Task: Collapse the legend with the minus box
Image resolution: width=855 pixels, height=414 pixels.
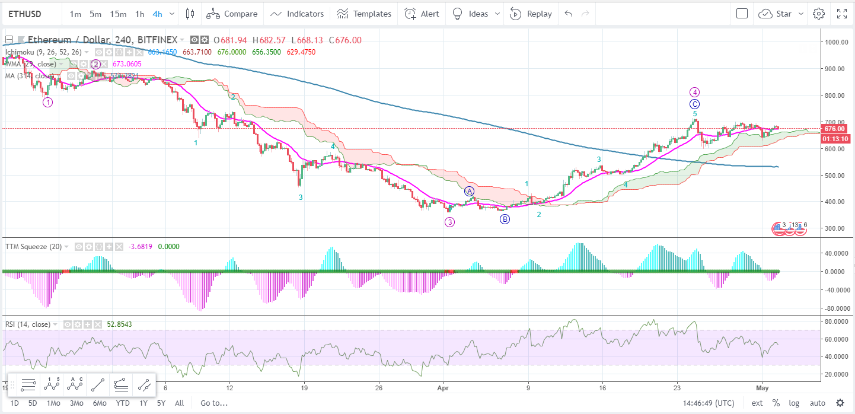Action: tap(9, 40)
